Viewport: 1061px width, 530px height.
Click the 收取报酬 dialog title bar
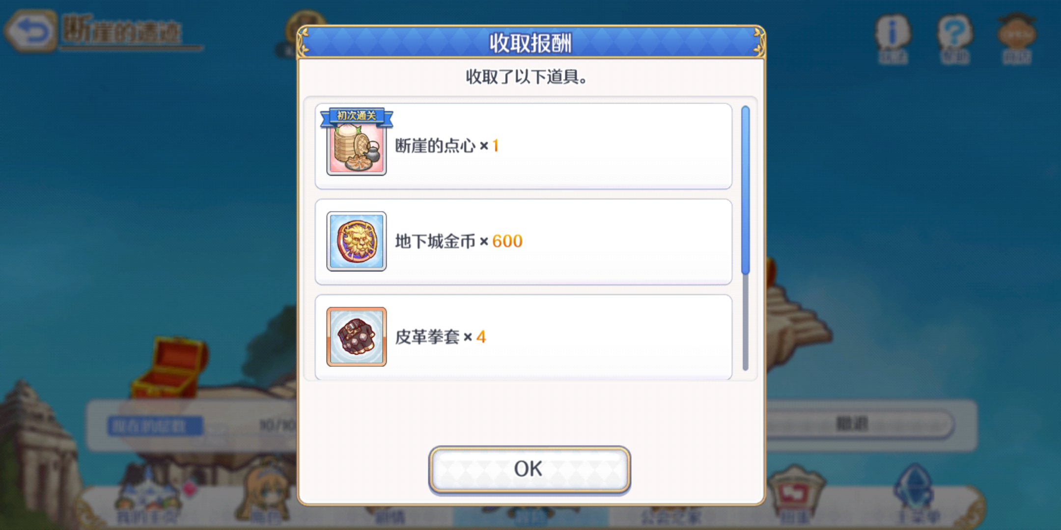coord(531,43)
